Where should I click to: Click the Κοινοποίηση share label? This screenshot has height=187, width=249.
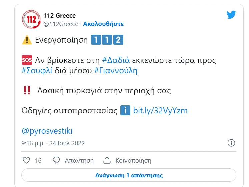[133, 160]
